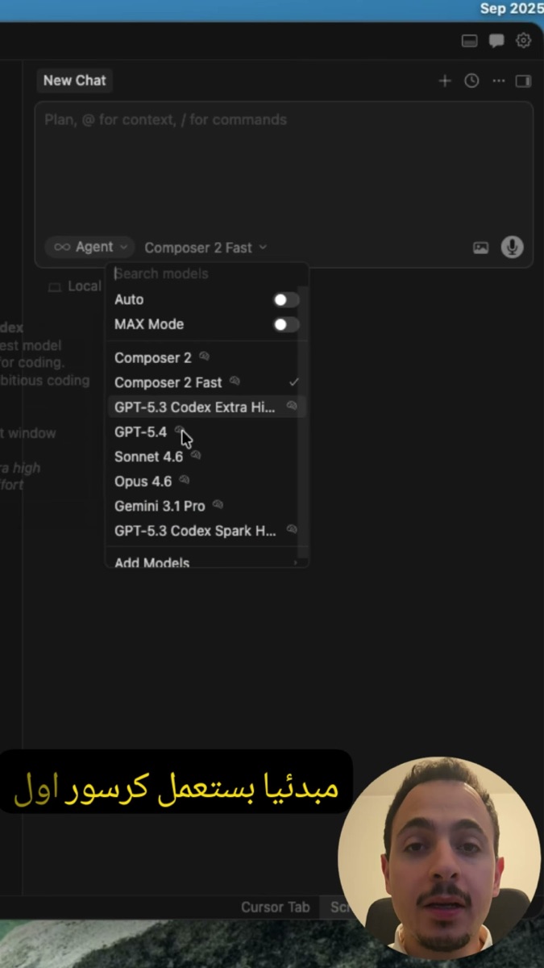
Task: Click brain icon beside GPT-5.3 Codex Spark
Action: click(292, 530)
